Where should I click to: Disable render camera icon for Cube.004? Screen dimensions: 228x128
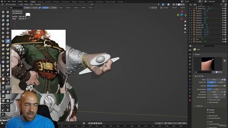click(x=225, y=18)
